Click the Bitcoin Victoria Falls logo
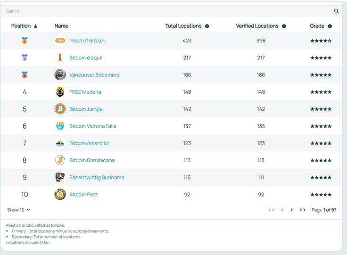 pos(60,126)
